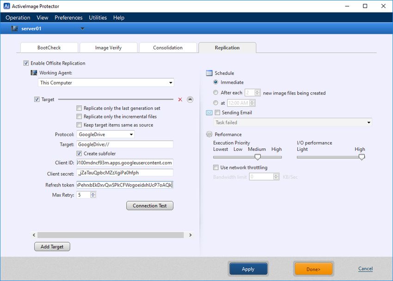393x281 pixels.
Task: Click the Done> button
Action: 313,269
